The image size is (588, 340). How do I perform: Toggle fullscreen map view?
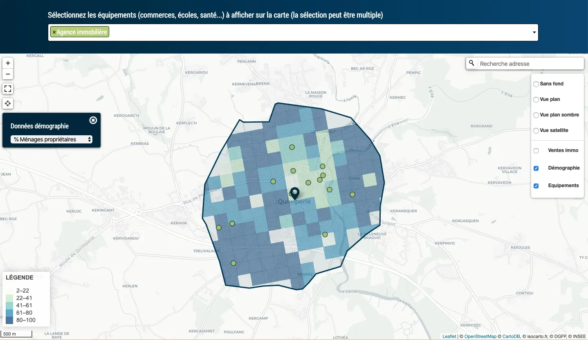point(8,89)
